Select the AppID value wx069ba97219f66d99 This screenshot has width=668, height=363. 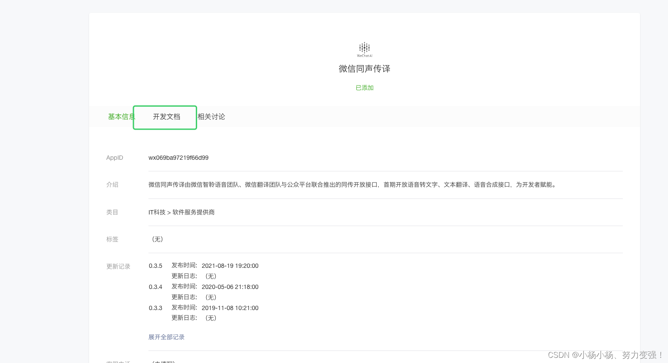[x=179, y=158]
